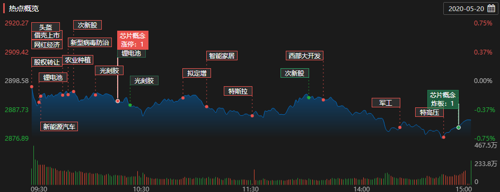Click the 2920.27 price axis value
Image resolution: width=500 pixels, height=192 pixels.
(x=17, y=23)
